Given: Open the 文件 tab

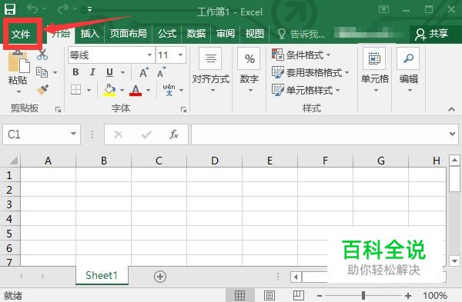Looking at the screenshot, I should point(21,34).
